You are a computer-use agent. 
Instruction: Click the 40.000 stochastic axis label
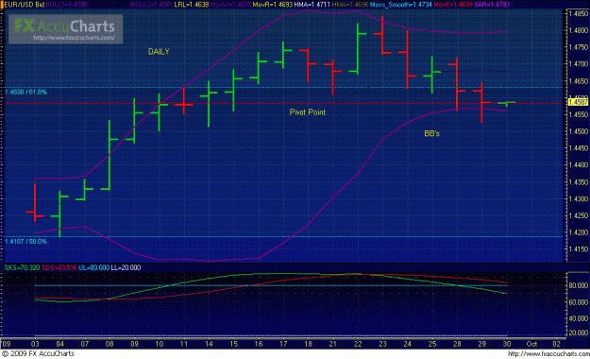(579, 318)
